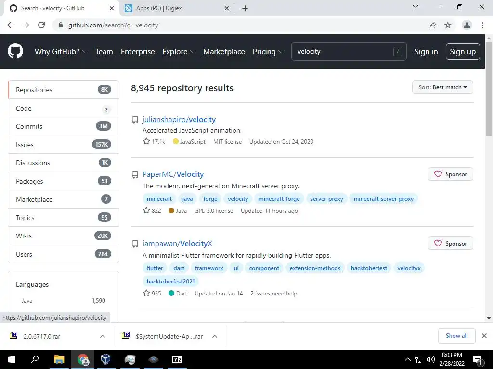Open File Explorer from taskbar
The width and height of the screenshot is (493, 369).
59,359
